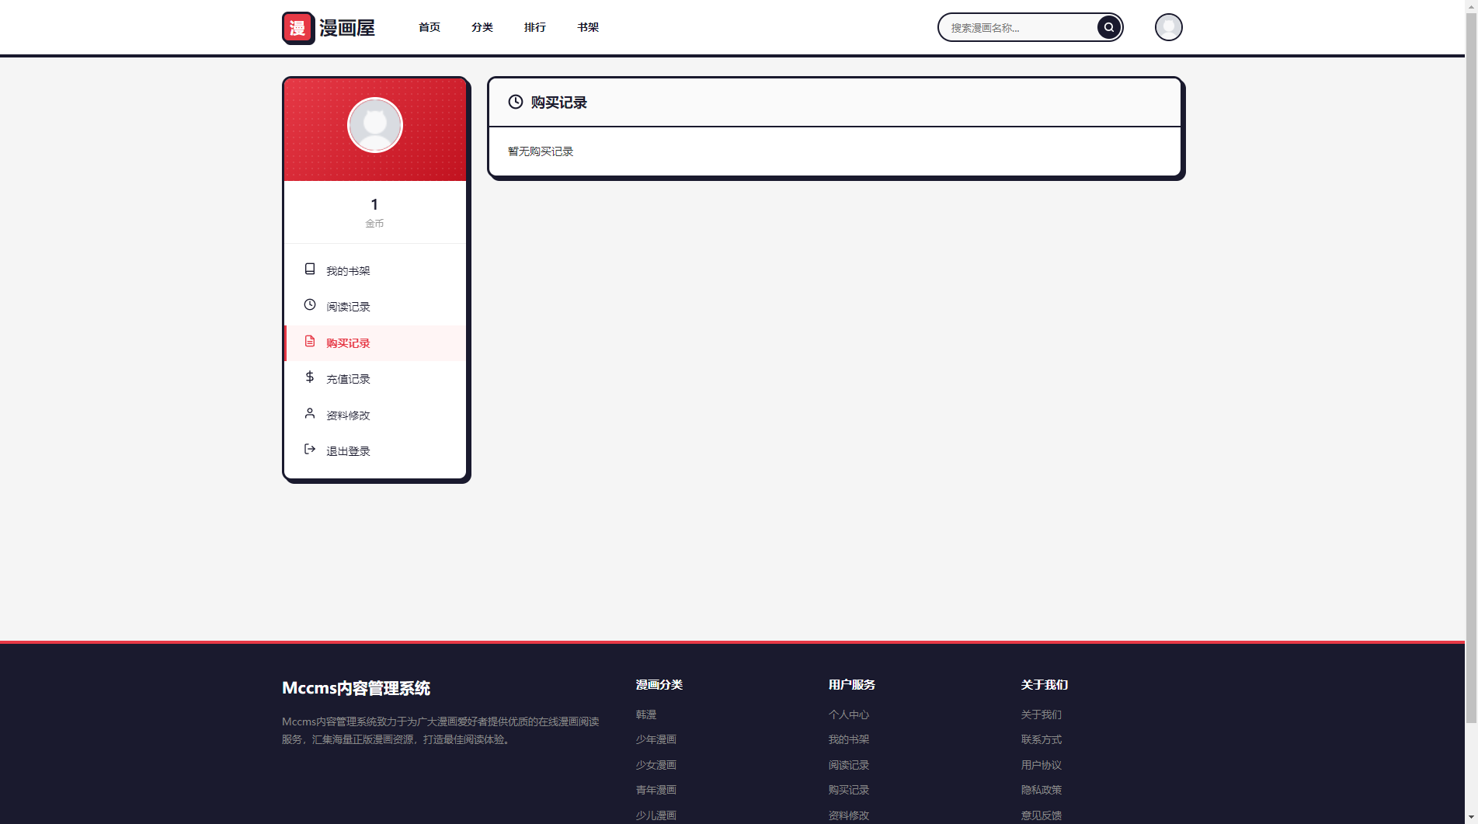Click the red 漫 logo icon
Screen dimensions: 1478x824
[x=298, y=28]
